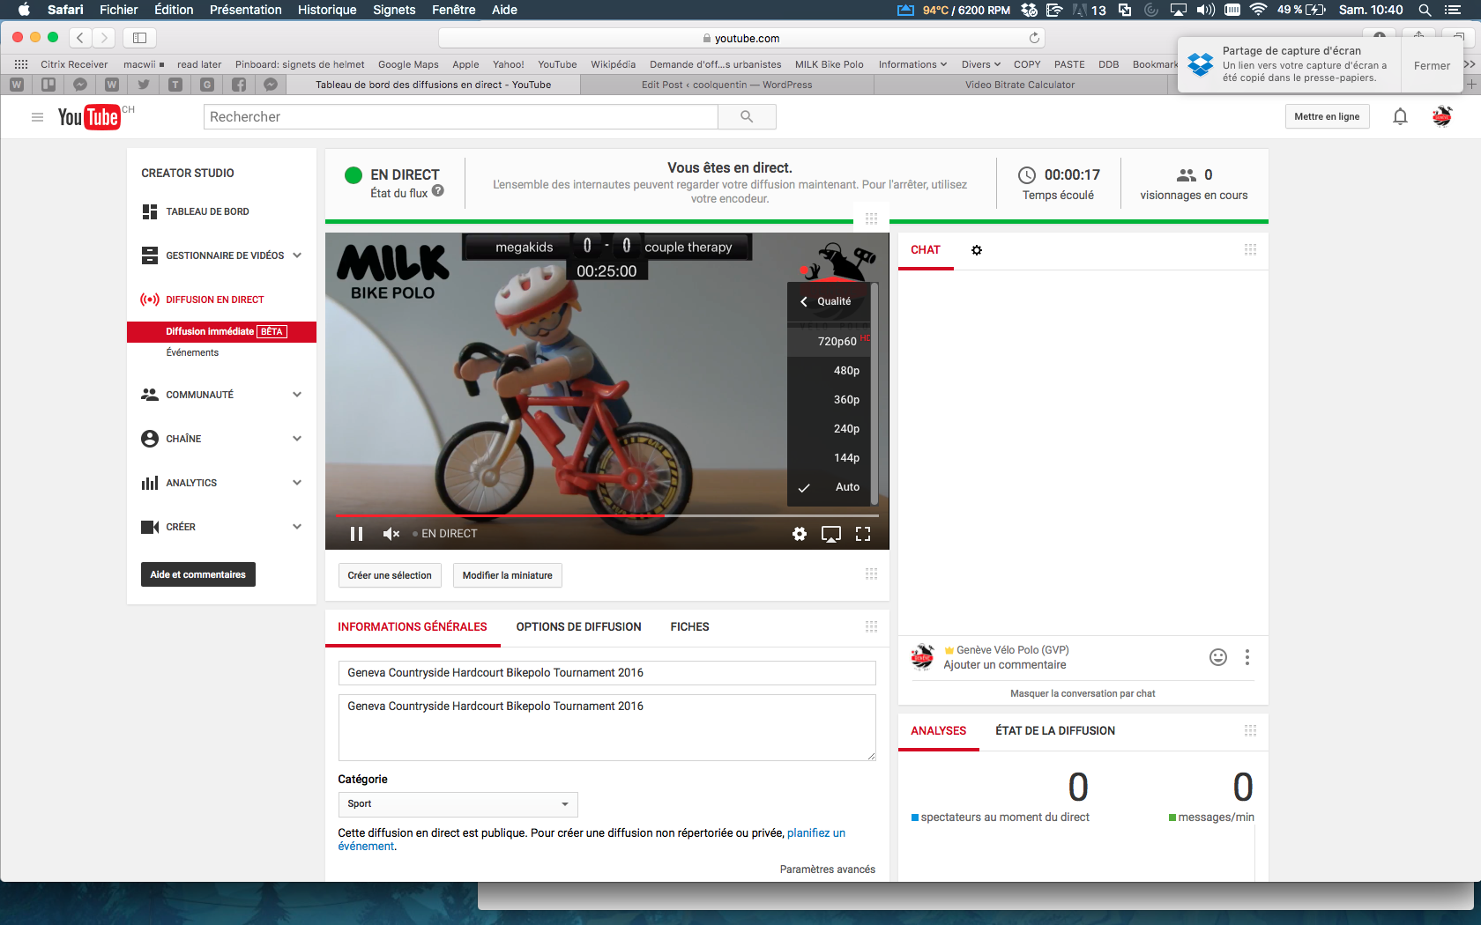Screen dimensions: 1481x925
Task: Switch to État de la diffusion tab
Action: click(x=1054, y=731)
